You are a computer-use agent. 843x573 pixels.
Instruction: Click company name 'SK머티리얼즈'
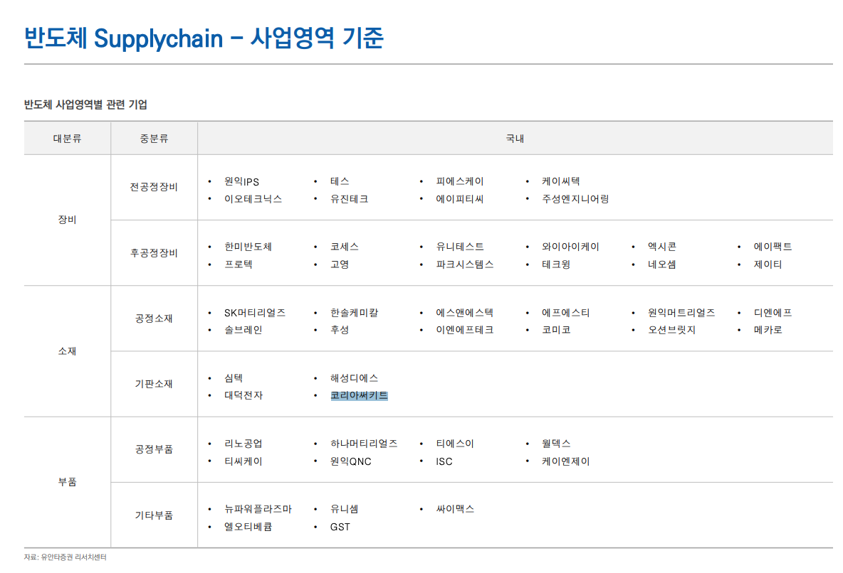pyautogui.click(x=255, y=313)
